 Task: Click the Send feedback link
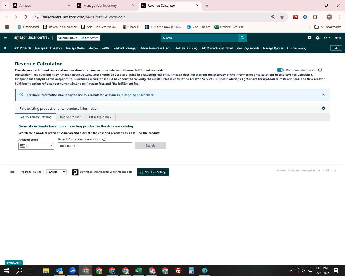143,95
